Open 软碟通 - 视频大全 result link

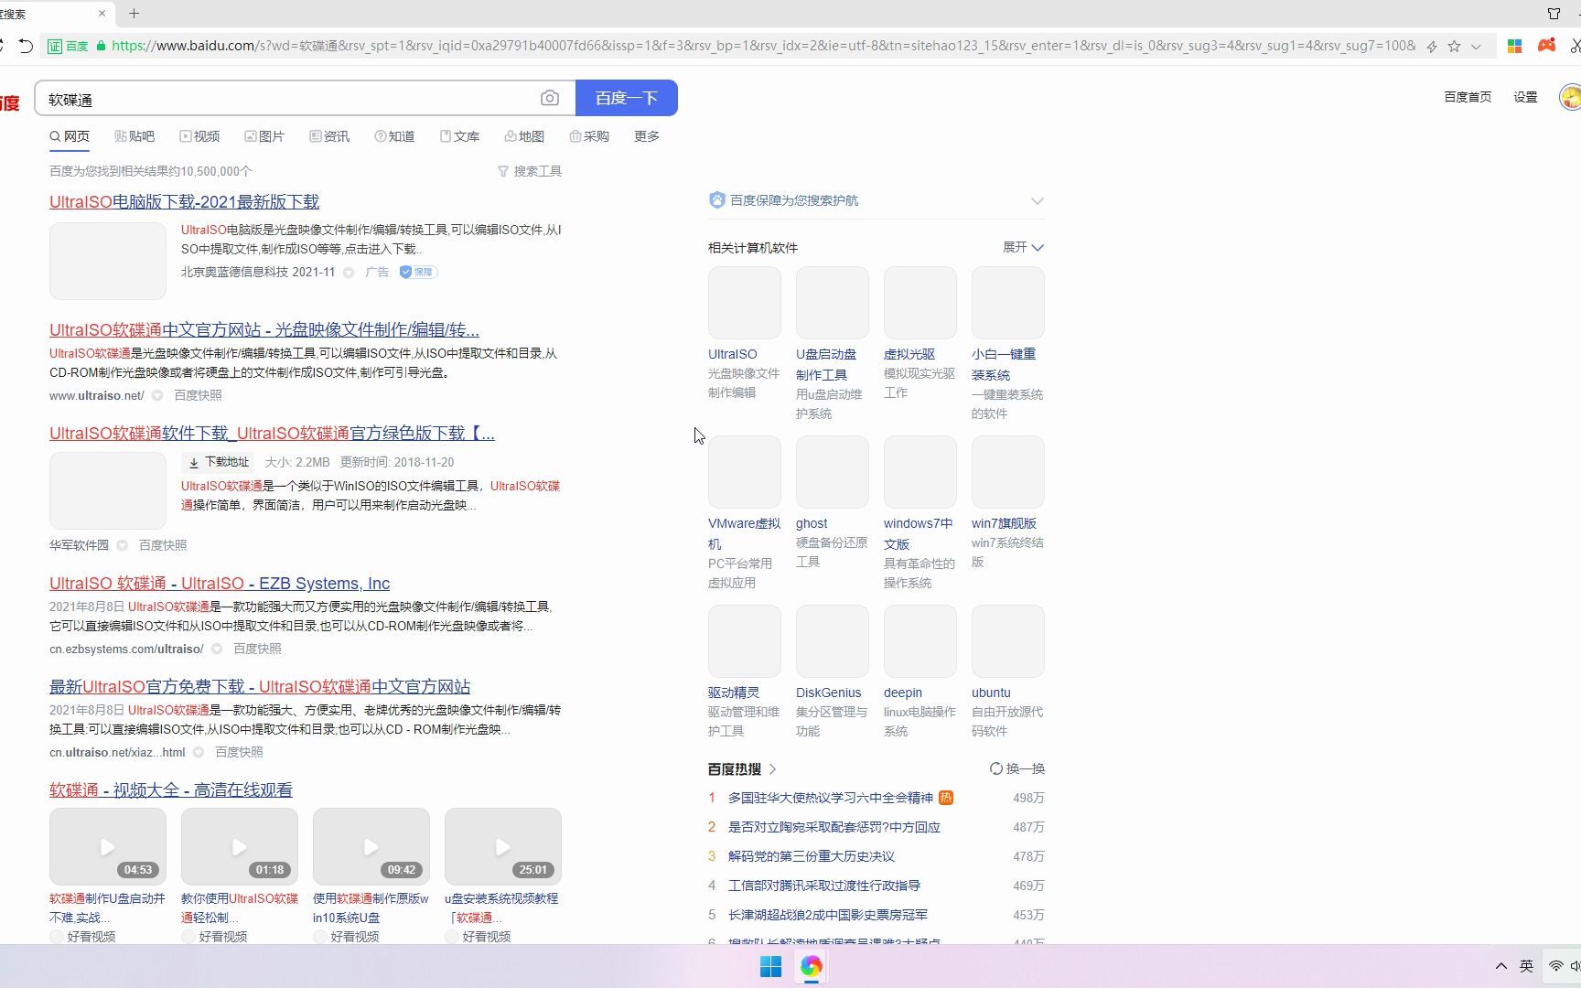point(171,789)
